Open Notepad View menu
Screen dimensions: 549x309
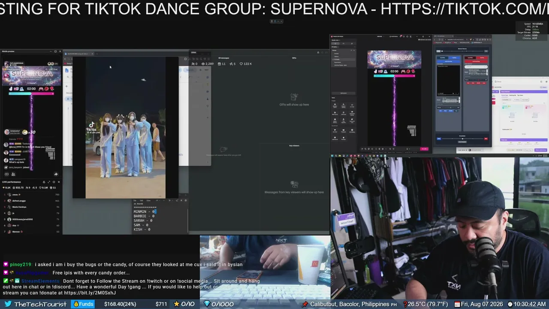point(148,200)
